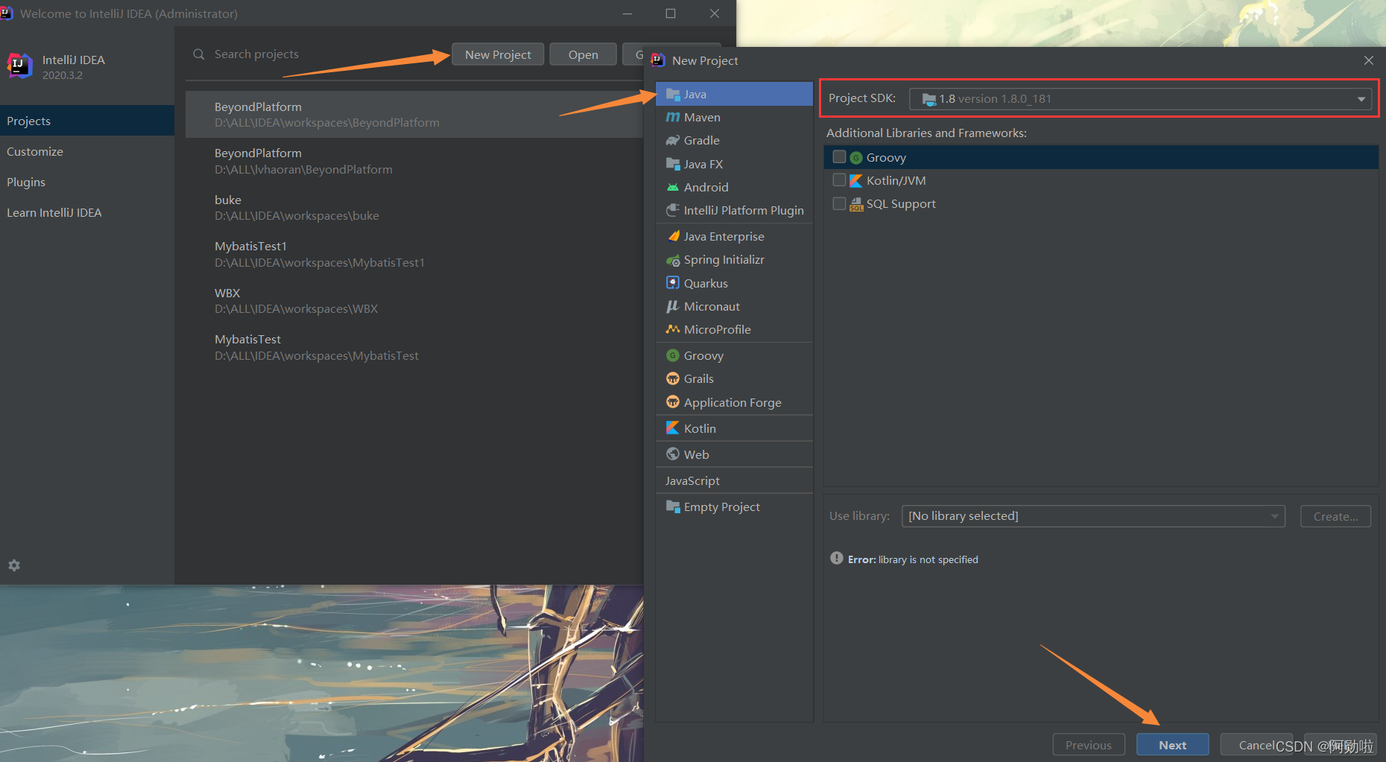Open BeyondPlatform project in IDEA\workspaces
Viewport: 1386px width, 762px height.
(x=414, y=115)
